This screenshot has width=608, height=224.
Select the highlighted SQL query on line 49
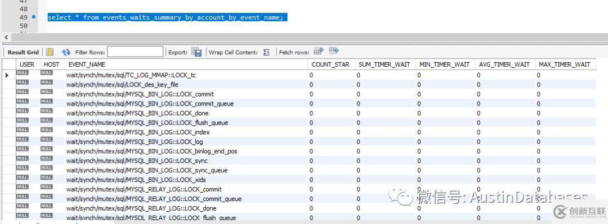click(x=167, y=17)
